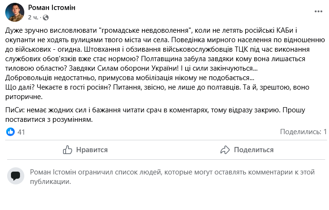329x210 pixels.
Task: View the 41 reactions list
Action: (21, 132)
